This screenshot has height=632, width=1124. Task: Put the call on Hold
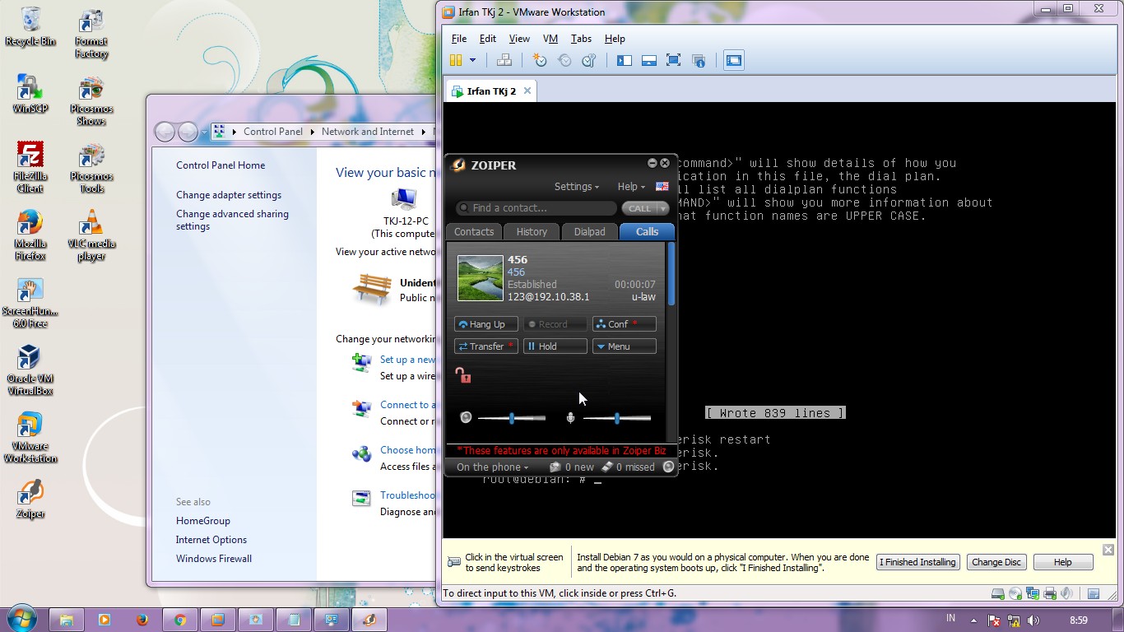pos(555,346)
